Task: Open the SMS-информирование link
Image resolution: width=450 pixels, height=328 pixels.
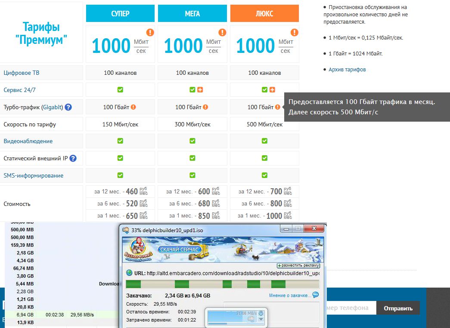Action: [34, 175]
